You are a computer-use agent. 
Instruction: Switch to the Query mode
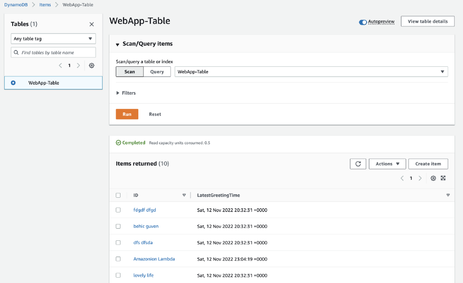tap(157, 72)
